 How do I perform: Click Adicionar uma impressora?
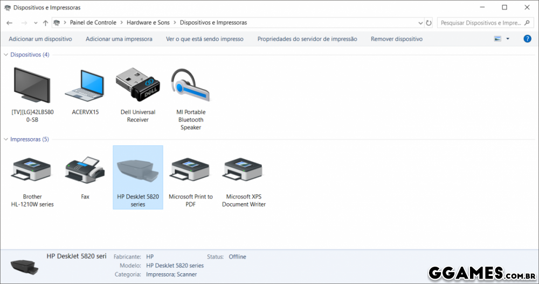tap(119, 39)
